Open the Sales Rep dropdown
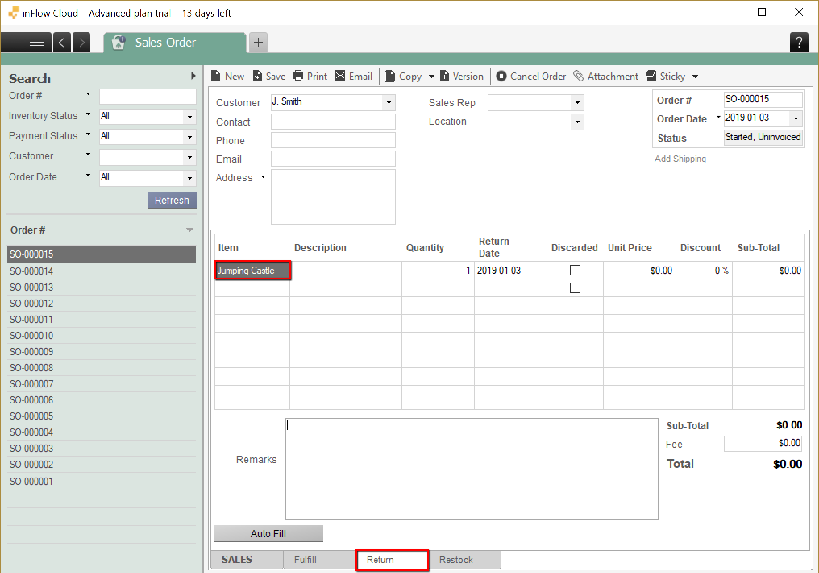The height and width of the screenshot is (573, 819). (x=577, y=103)
